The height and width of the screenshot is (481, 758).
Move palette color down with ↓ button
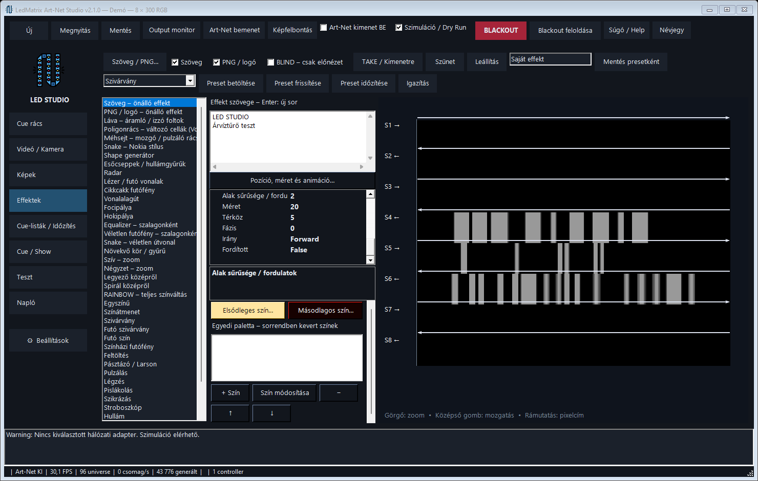pos(272,413)
